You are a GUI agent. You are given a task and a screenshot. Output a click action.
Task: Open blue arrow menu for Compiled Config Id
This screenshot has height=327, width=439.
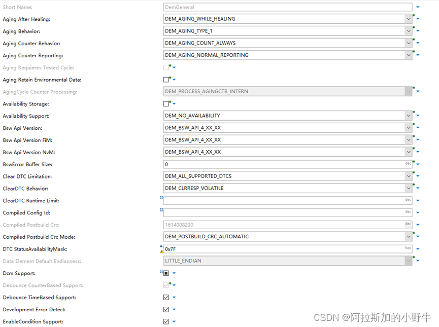[418, 212]
